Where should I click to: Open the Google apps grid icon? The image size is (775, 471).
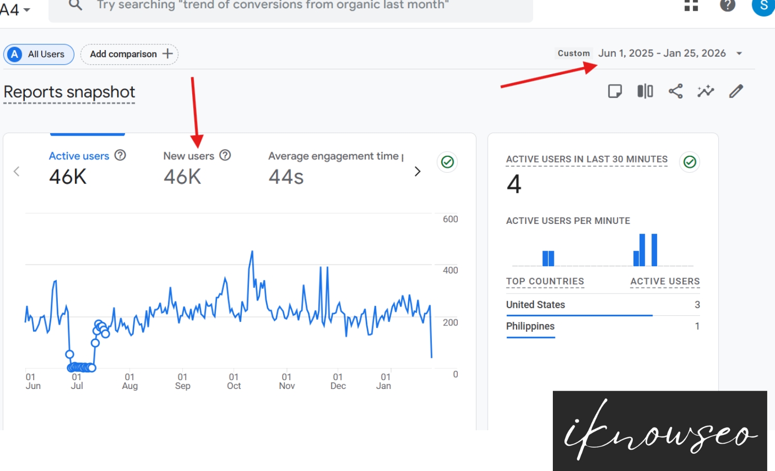click(691, 7)
